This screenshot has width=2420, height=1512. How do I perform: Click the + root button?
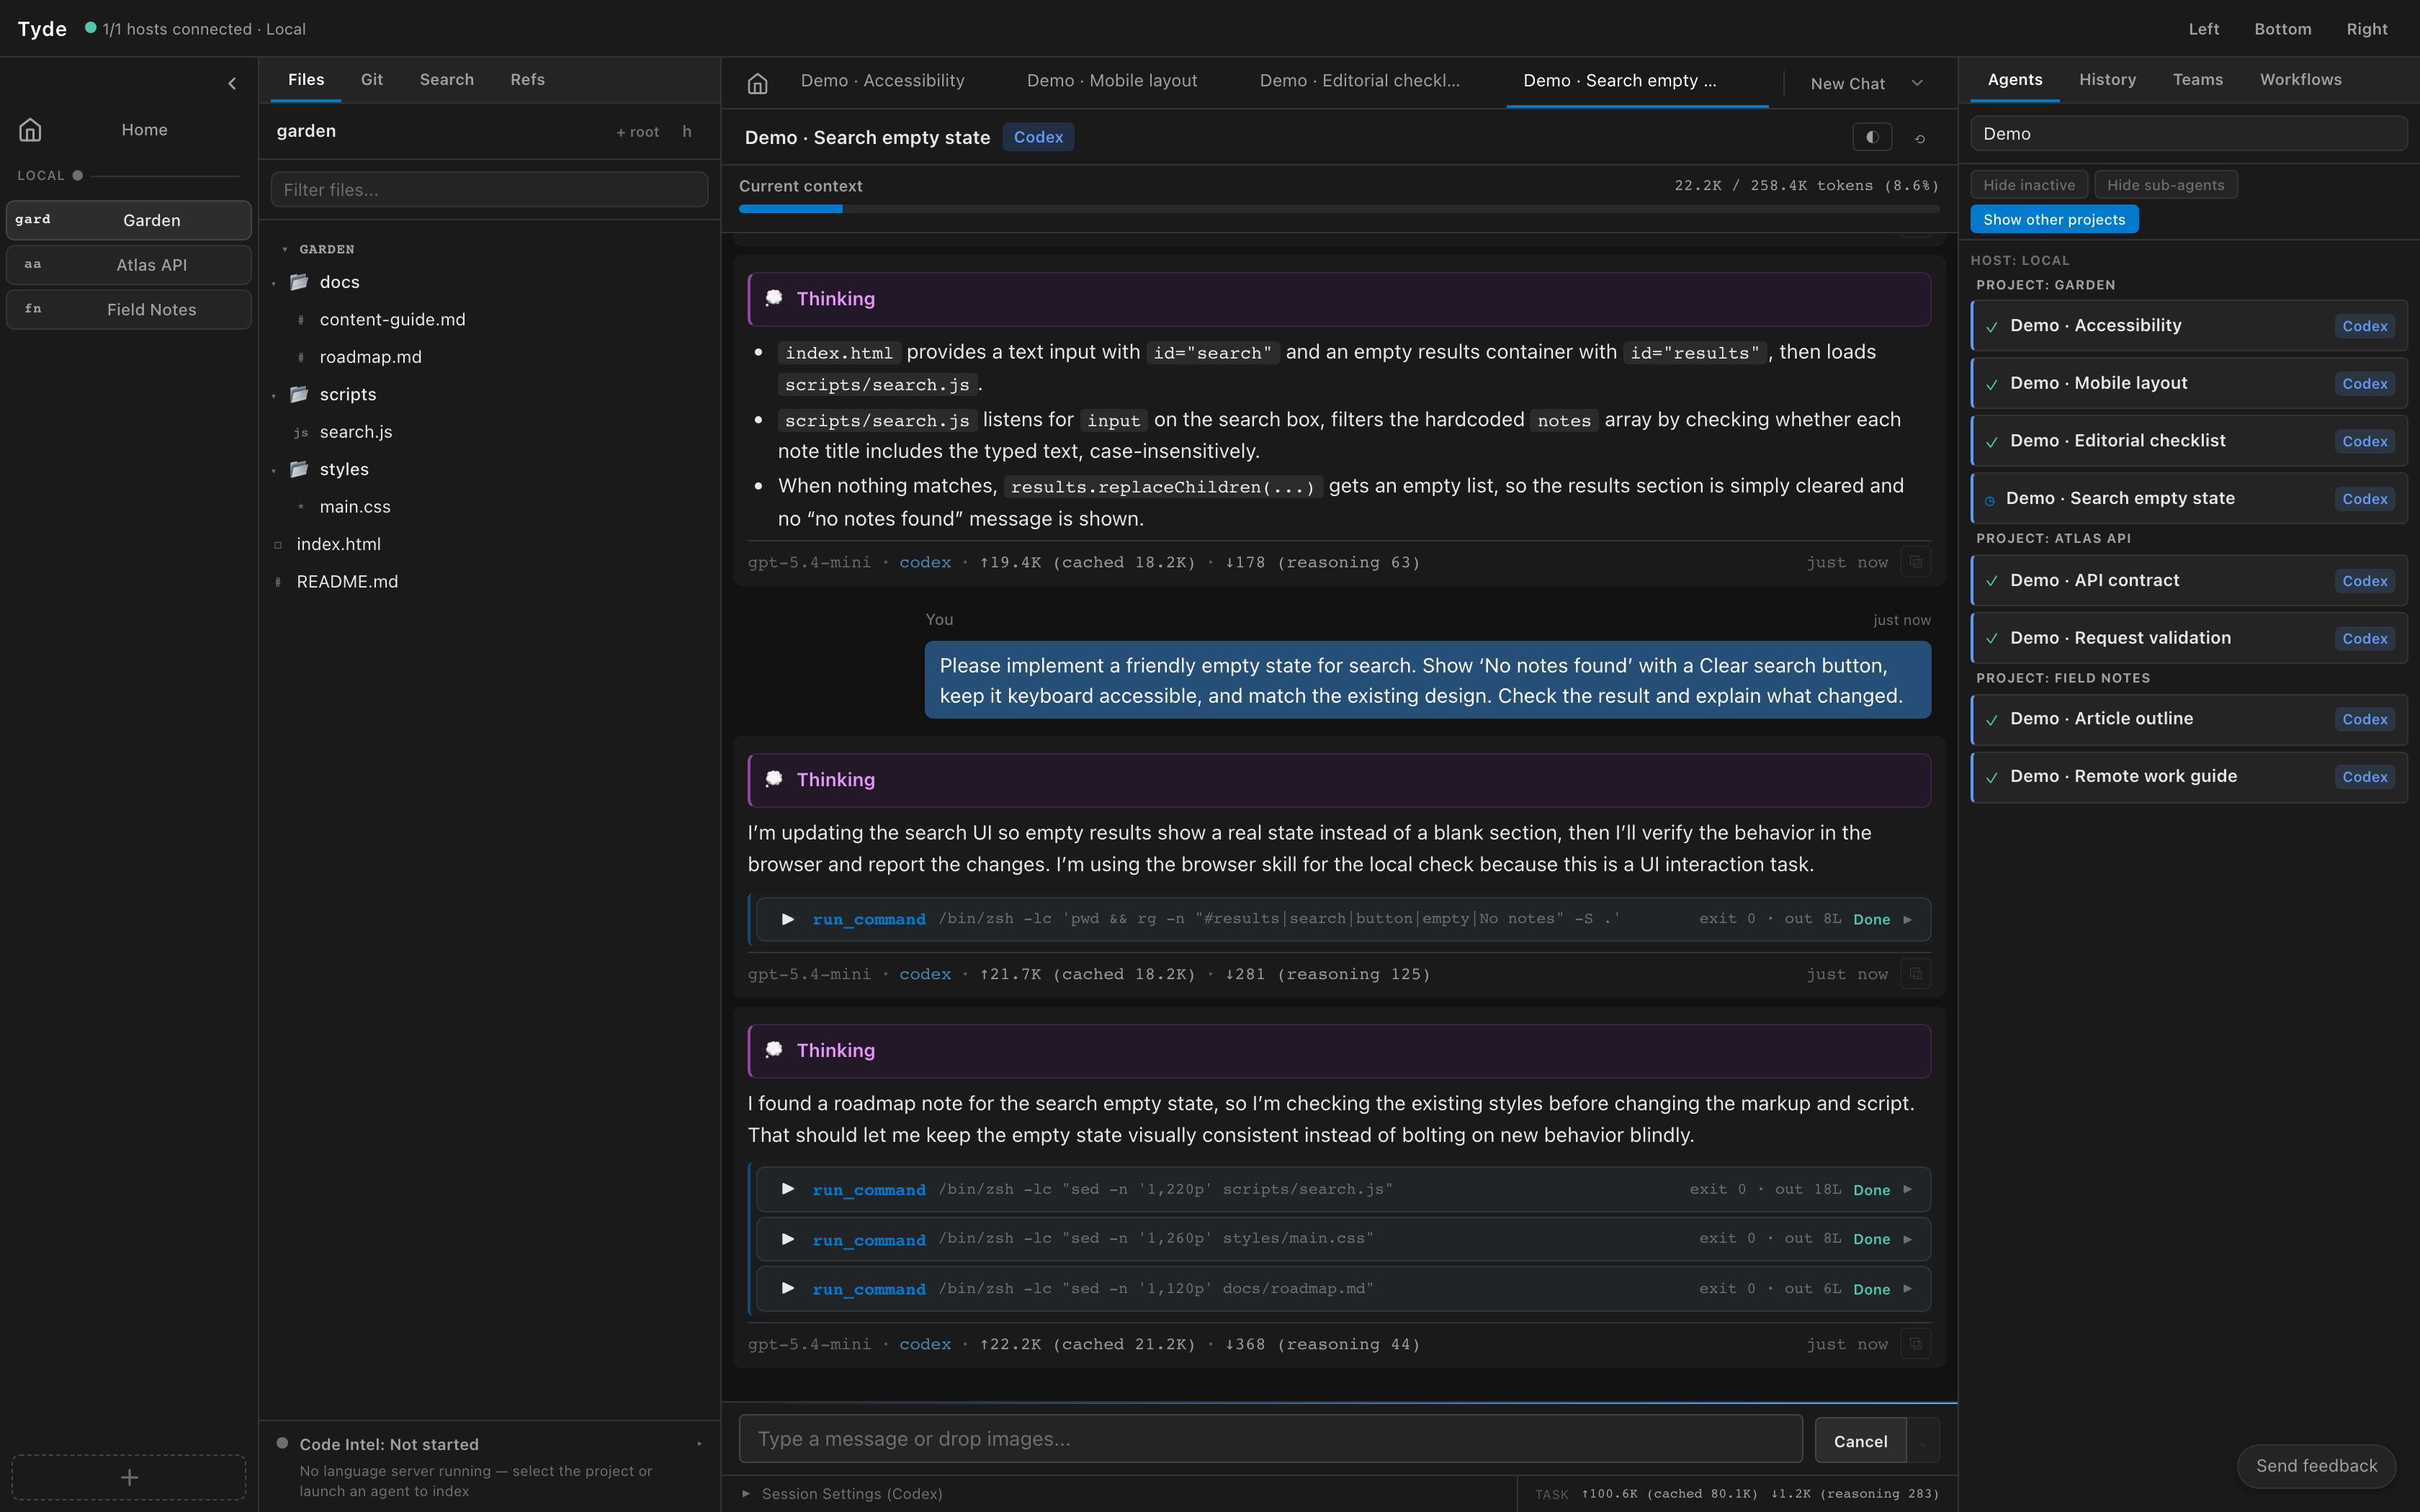[637, 132]
